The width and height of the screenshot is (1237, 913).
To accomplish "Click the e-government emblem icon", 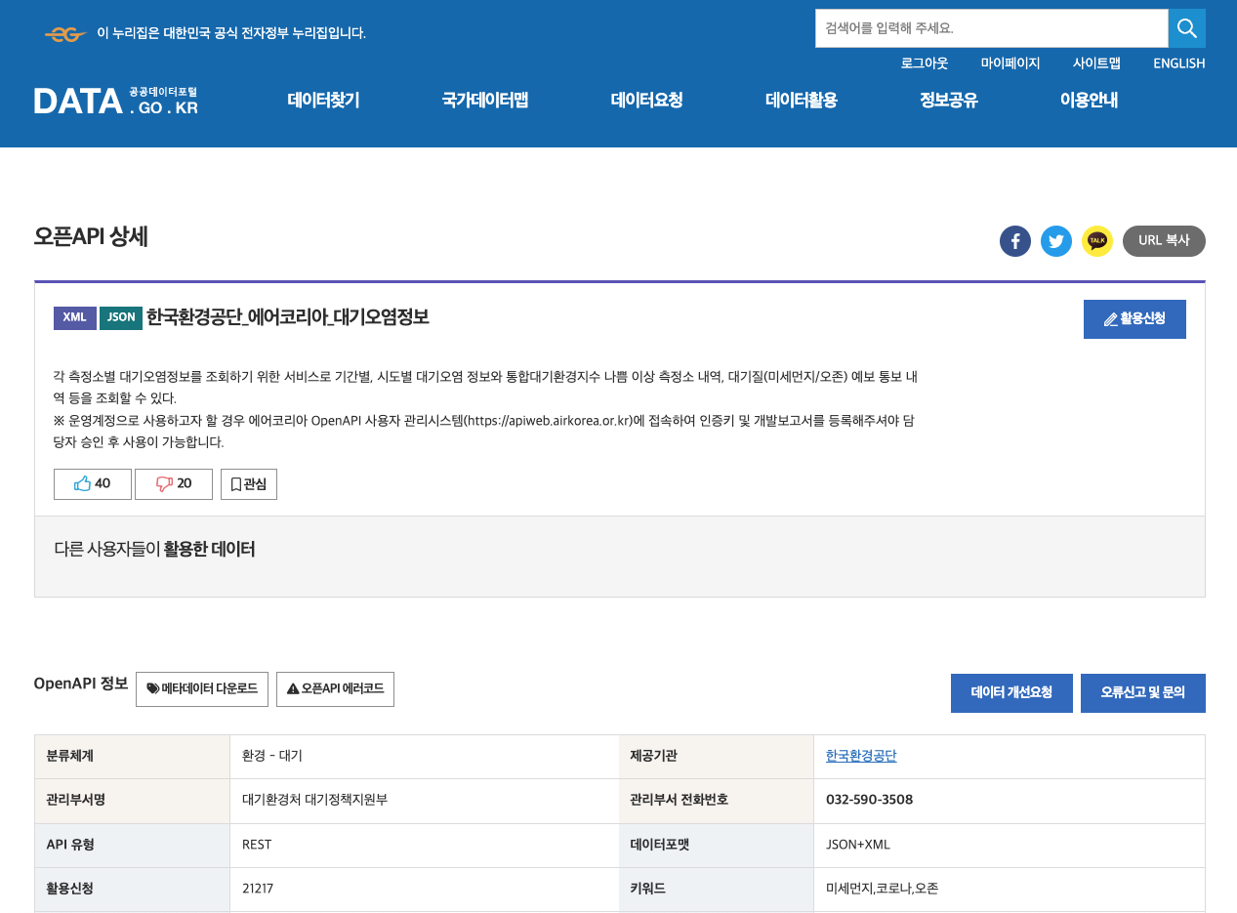I will pos(66,34).
